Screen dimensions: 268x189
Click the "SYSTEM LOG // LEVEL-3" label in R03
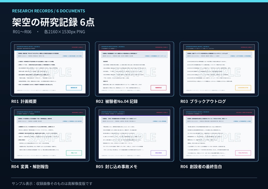click(246, 47)
